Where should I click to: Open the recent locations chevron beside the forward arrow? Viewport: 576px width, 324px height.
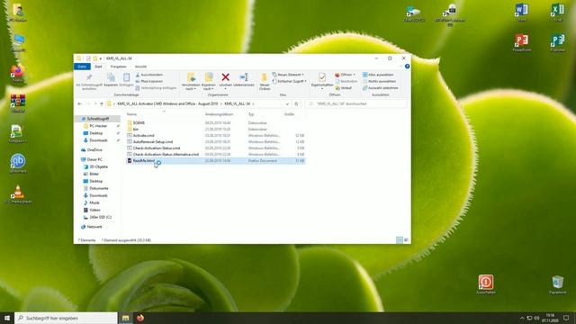tap(95, 104)
